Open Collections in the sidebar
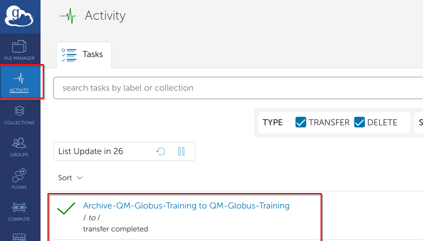 click(20, 115)
